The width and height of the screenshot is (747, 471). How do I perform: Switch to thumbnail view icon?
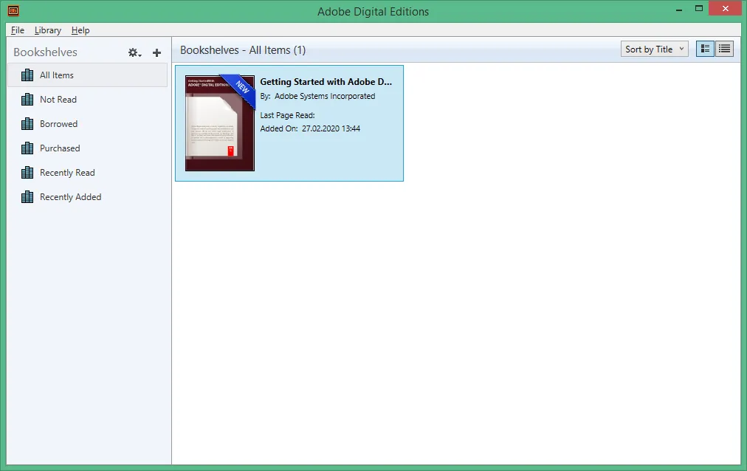click(x=705, y=49)
